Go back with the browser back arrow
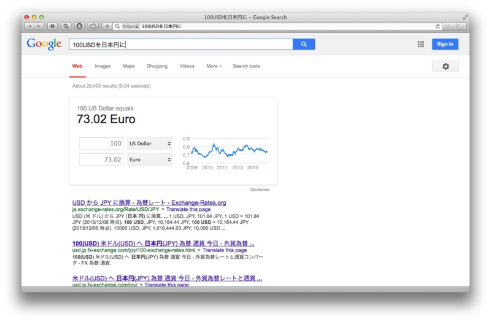This screenshot has width=491, height=322. click(x=29, y=26)
